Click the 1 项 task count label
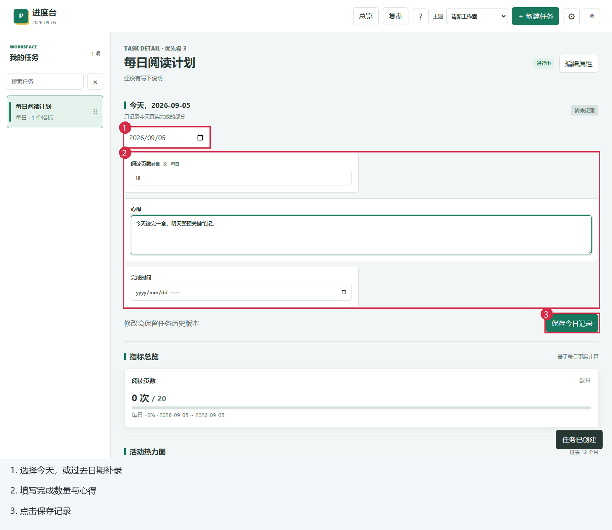Image resolution: width=612 pixels, height=530 pixels. (x=96, y=54)
